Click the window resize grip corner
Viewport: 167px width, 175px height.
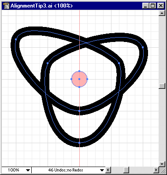click(162, 170)
